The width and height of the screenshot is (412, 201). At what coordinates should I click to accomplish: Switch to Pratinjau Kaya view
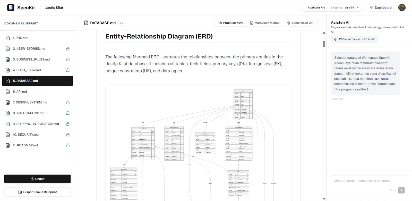tap(231, 23)
